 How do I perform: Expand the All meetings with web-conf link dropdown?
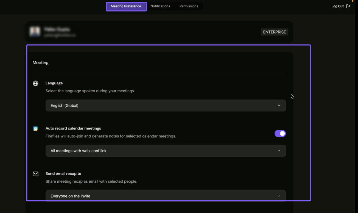pyautogui.click(x=165, y=151)
